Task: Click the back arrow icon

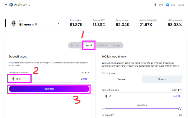Action: [6, 5]
